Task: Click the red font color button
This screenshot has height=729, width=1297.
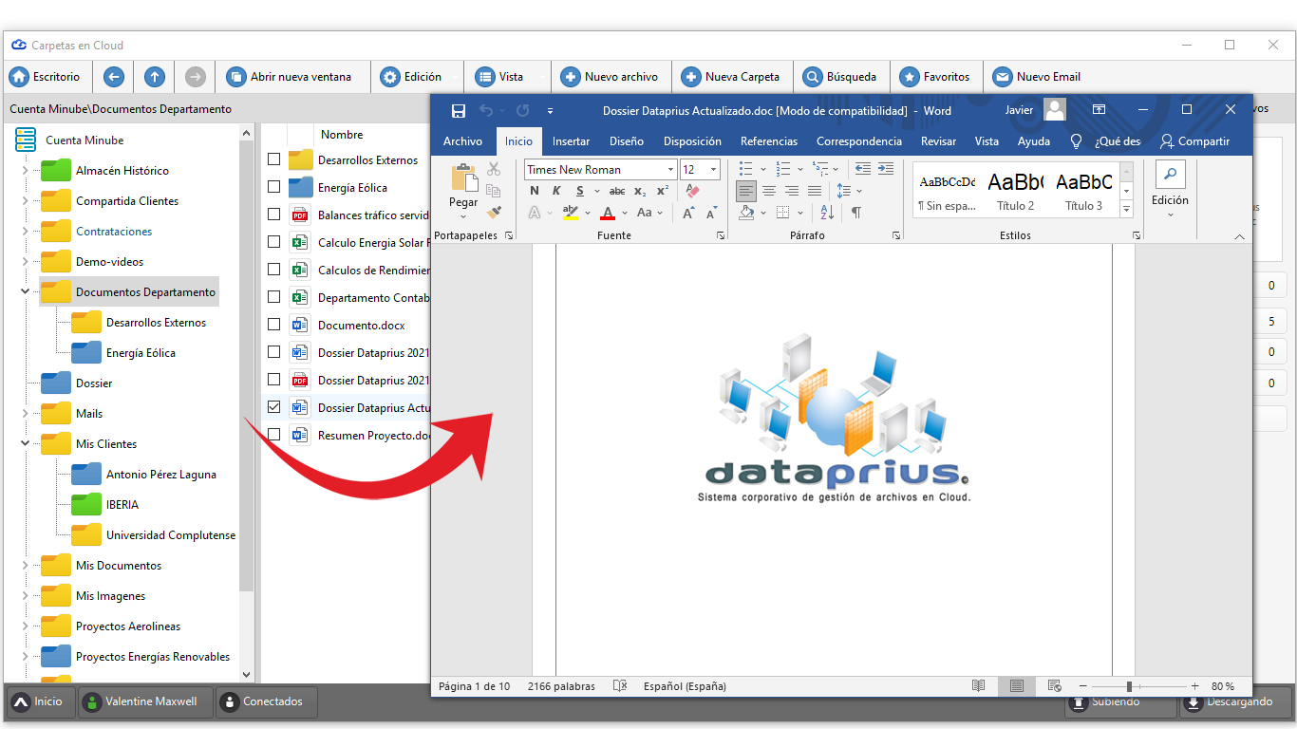Action: tap(608, 213)
